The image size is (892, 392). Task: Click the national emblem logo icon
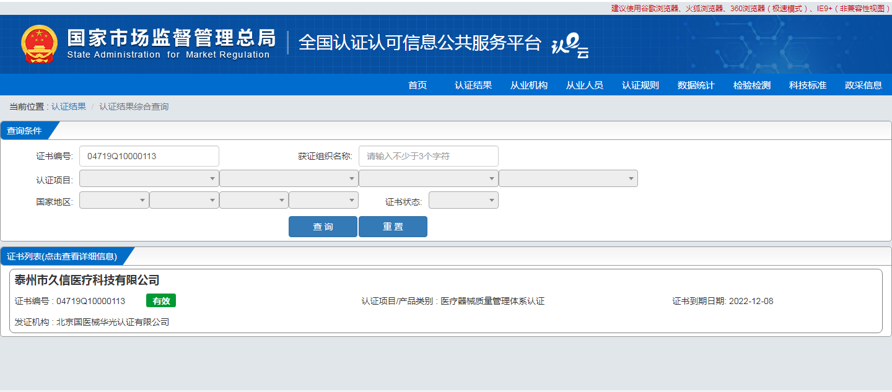[39, 45]
